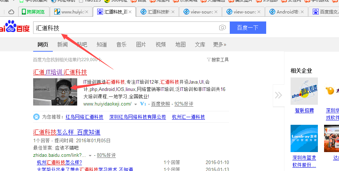Select the 网页 search category

tap(43, 44)
